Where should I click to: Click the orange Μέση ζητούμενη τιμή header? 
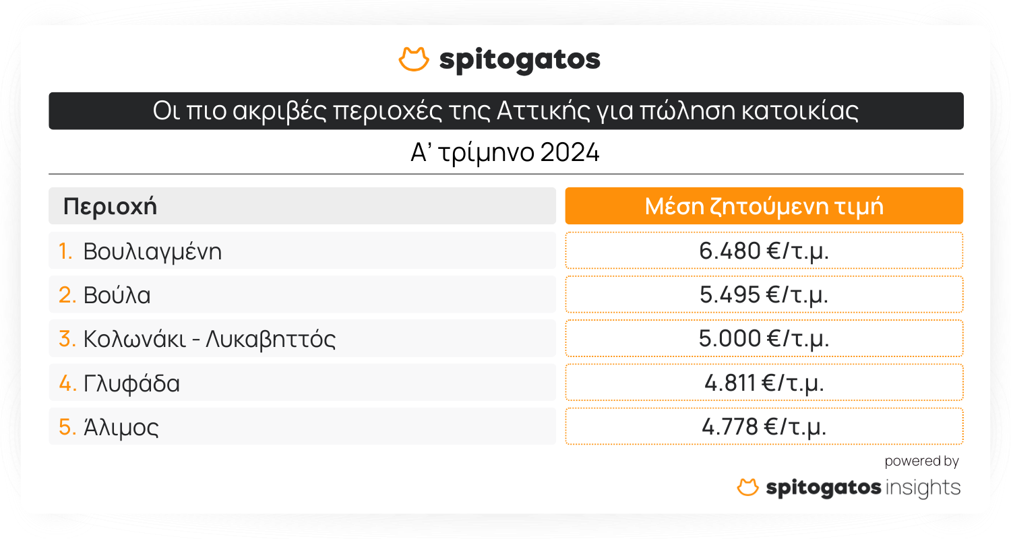(764, 206)
